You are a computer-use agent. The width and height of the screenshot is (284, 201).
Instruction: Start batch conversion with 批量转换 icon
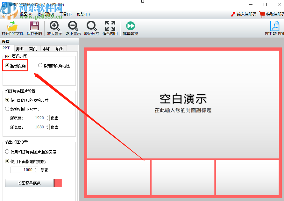click(131, 28)
